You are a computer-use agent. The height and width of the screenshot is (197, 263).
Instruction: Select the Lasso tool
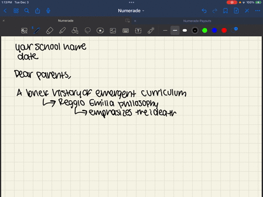pyautogui.click(x=88, y=31)
